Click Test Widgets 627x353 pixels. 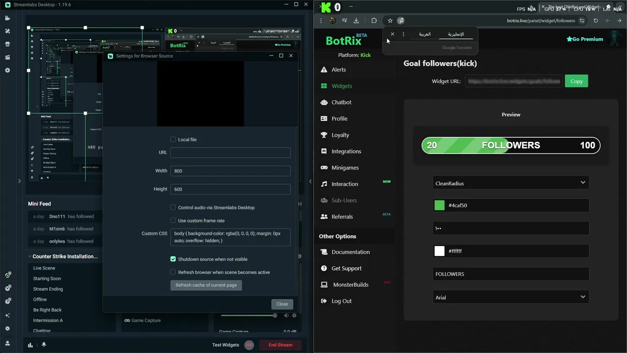point(226,345)
